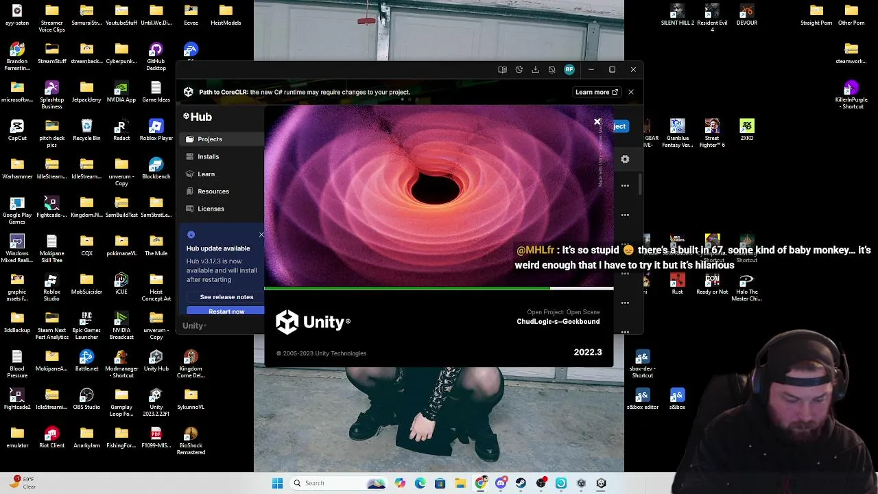Close the Unity splash screen with X
The width and height of the screenshot is (878, 494).
pos(597,122)
